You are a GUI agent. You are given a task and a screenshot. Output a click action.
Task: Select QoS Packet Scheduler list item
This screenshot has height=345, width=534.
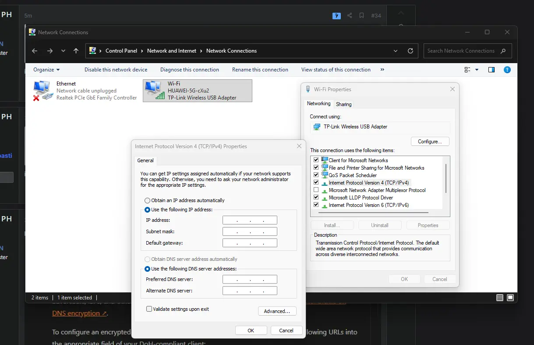coord(353,175)
